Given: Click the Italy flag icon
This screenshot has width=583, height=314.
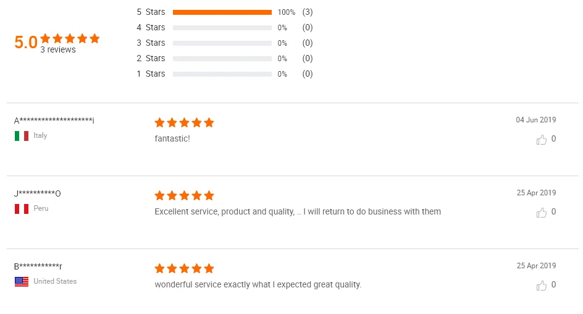Looking at the screenshot, I should pyautogui.click(x=22, y=136).
